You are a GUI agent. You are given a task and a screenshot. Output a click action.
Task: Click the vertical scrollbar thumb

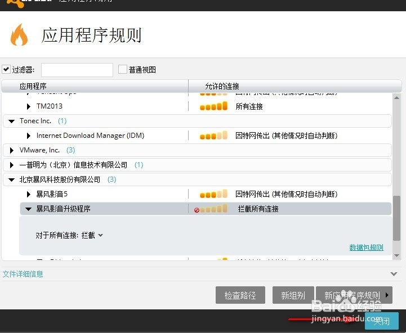tap(396, 218)
